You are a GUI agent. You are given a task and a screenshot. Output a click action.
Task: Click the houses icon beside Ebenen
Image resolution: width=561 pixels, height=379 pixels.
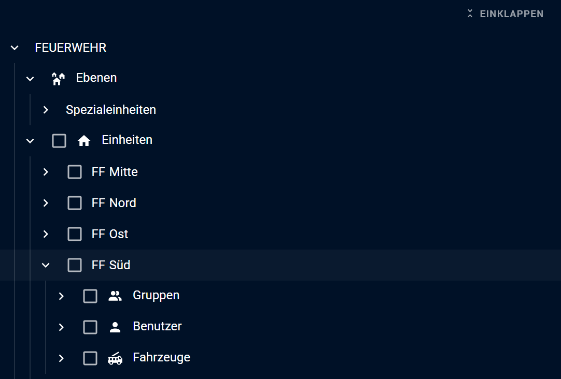(58, 79)
